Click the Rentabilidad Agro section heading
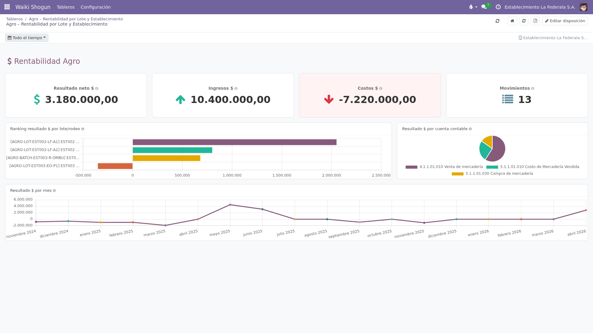This screenshot has height=333, width=593. tap(47, 61)
